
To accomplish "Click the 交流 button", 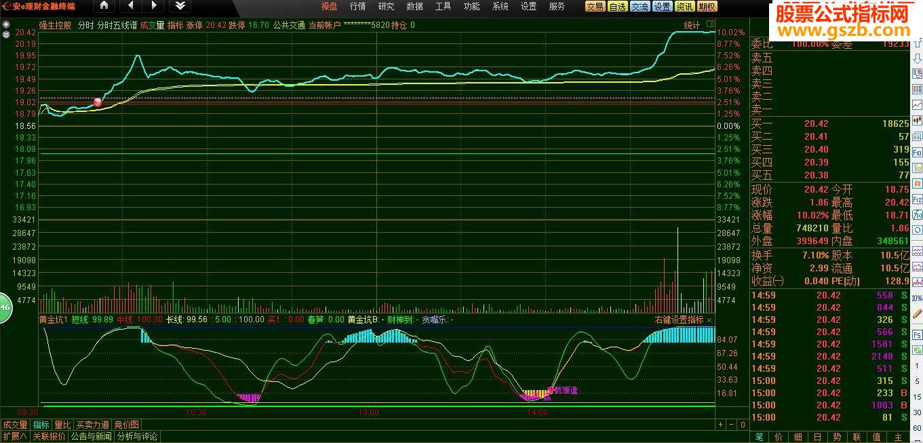I will (x=640, y=7).
